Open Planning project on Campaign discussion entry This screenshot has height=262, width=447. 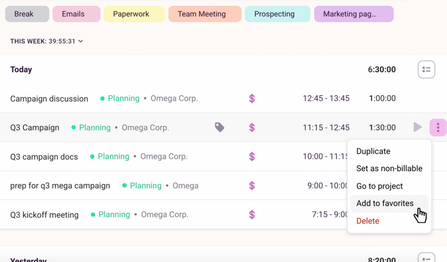tap(124, 99)
